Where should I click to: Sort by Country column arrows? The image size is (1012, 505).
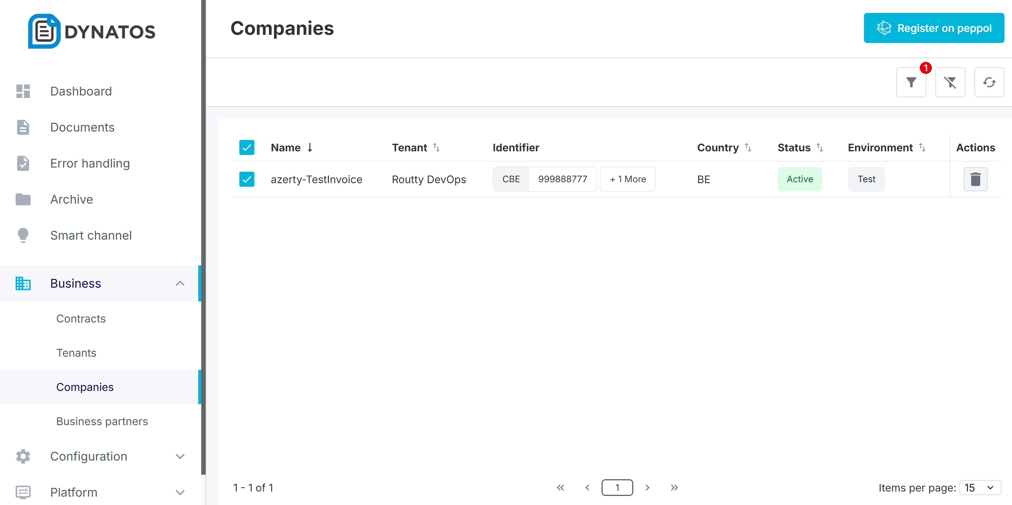[x=748, y=147]
